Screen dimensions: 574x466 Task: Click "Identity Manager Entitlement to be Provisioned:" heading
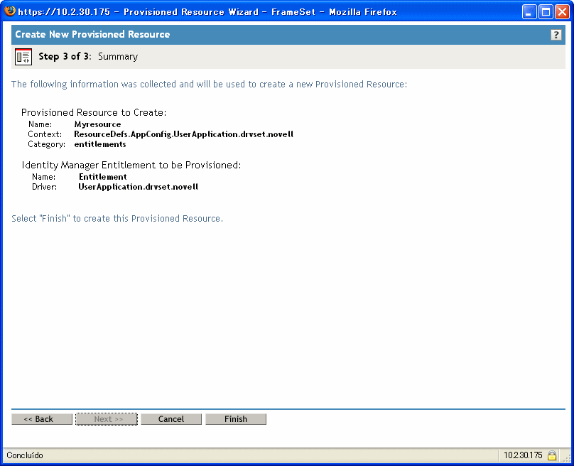coord(131,165)
